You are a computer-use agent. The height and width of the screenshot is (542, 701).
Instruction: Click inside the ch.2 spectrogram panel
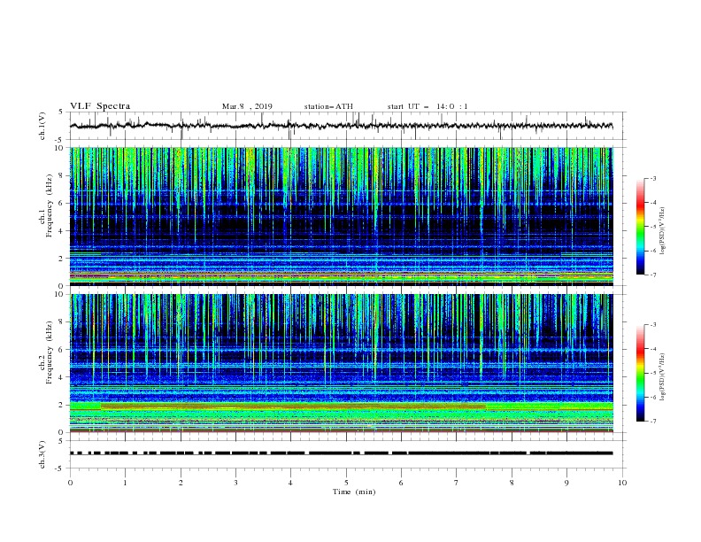coord(341,363)
